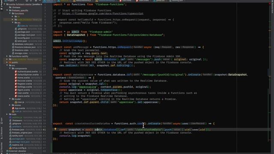Click the Svelte icon of Authenticated.svelte
Viewport: 274px width, 154px height.
(x=16, y=71)
